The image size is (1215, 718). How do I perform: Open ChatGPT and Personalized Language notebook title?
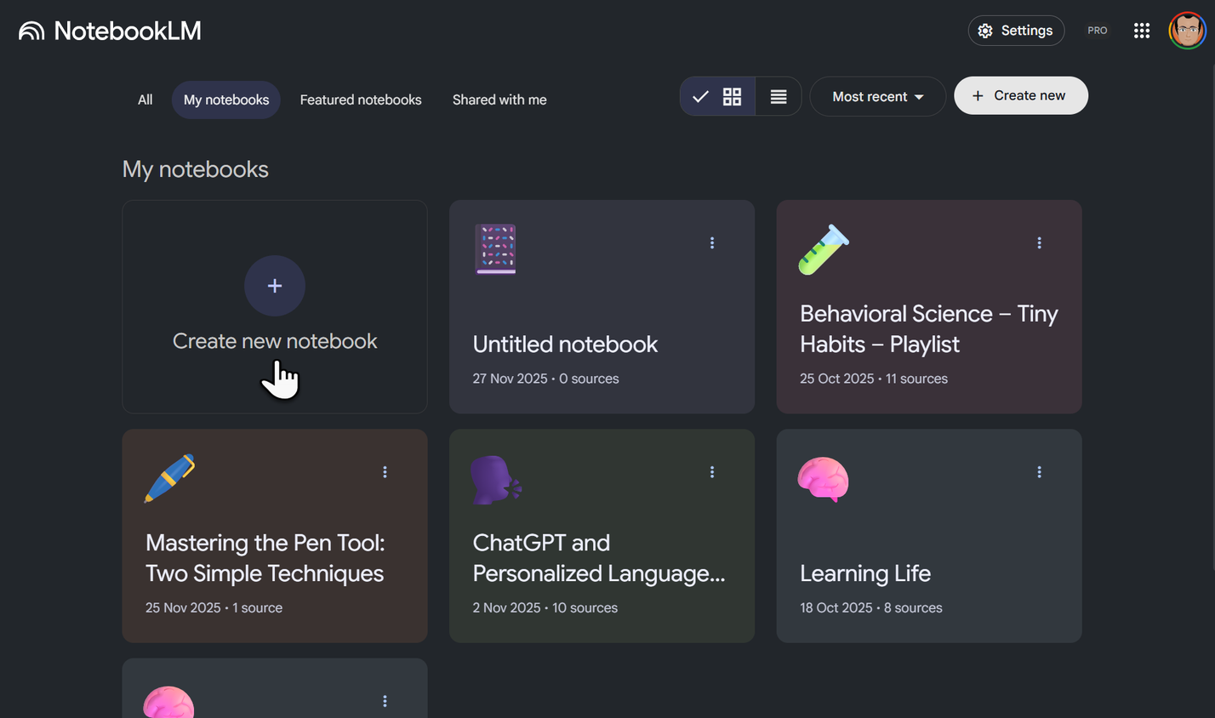(599, 558)
